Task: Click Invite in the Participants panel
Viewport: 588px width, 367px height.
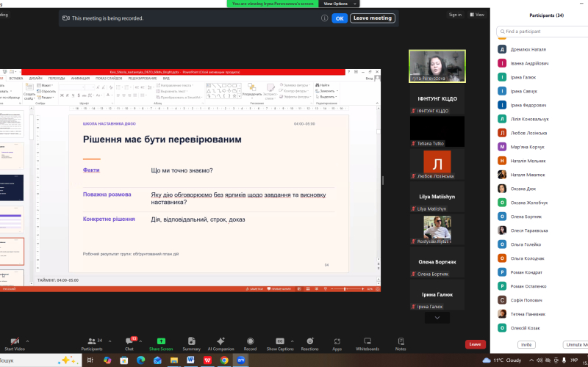Action: [526, 344]
